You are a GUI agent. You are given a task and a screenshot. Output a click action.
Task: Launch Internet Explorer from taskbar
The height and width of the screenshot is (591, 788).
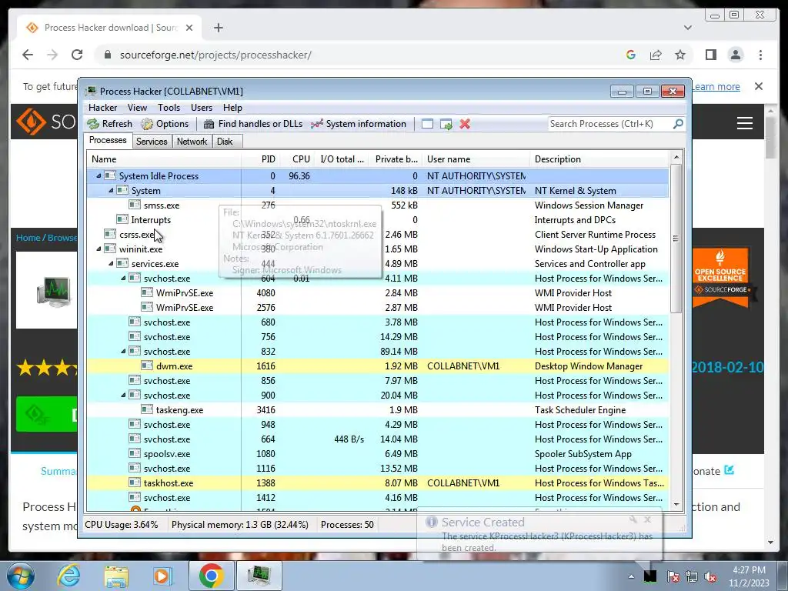tap(68, 576)
